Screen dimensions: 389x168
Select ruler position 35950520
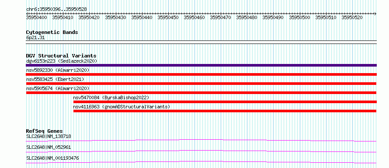(352, 17)
